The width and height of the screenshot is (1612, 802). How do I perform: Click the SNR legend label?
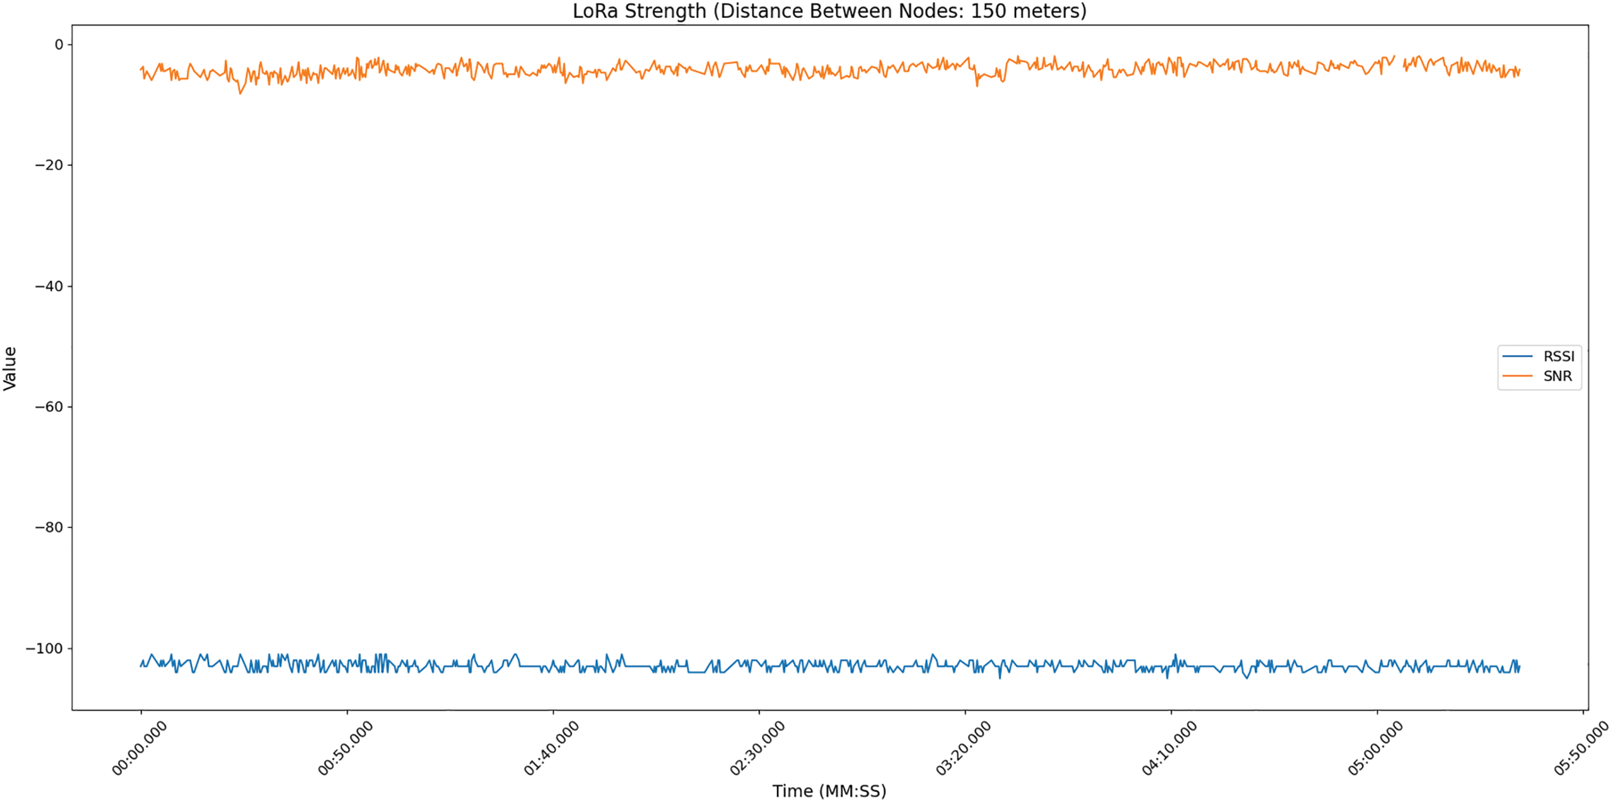click(1557, 377)
